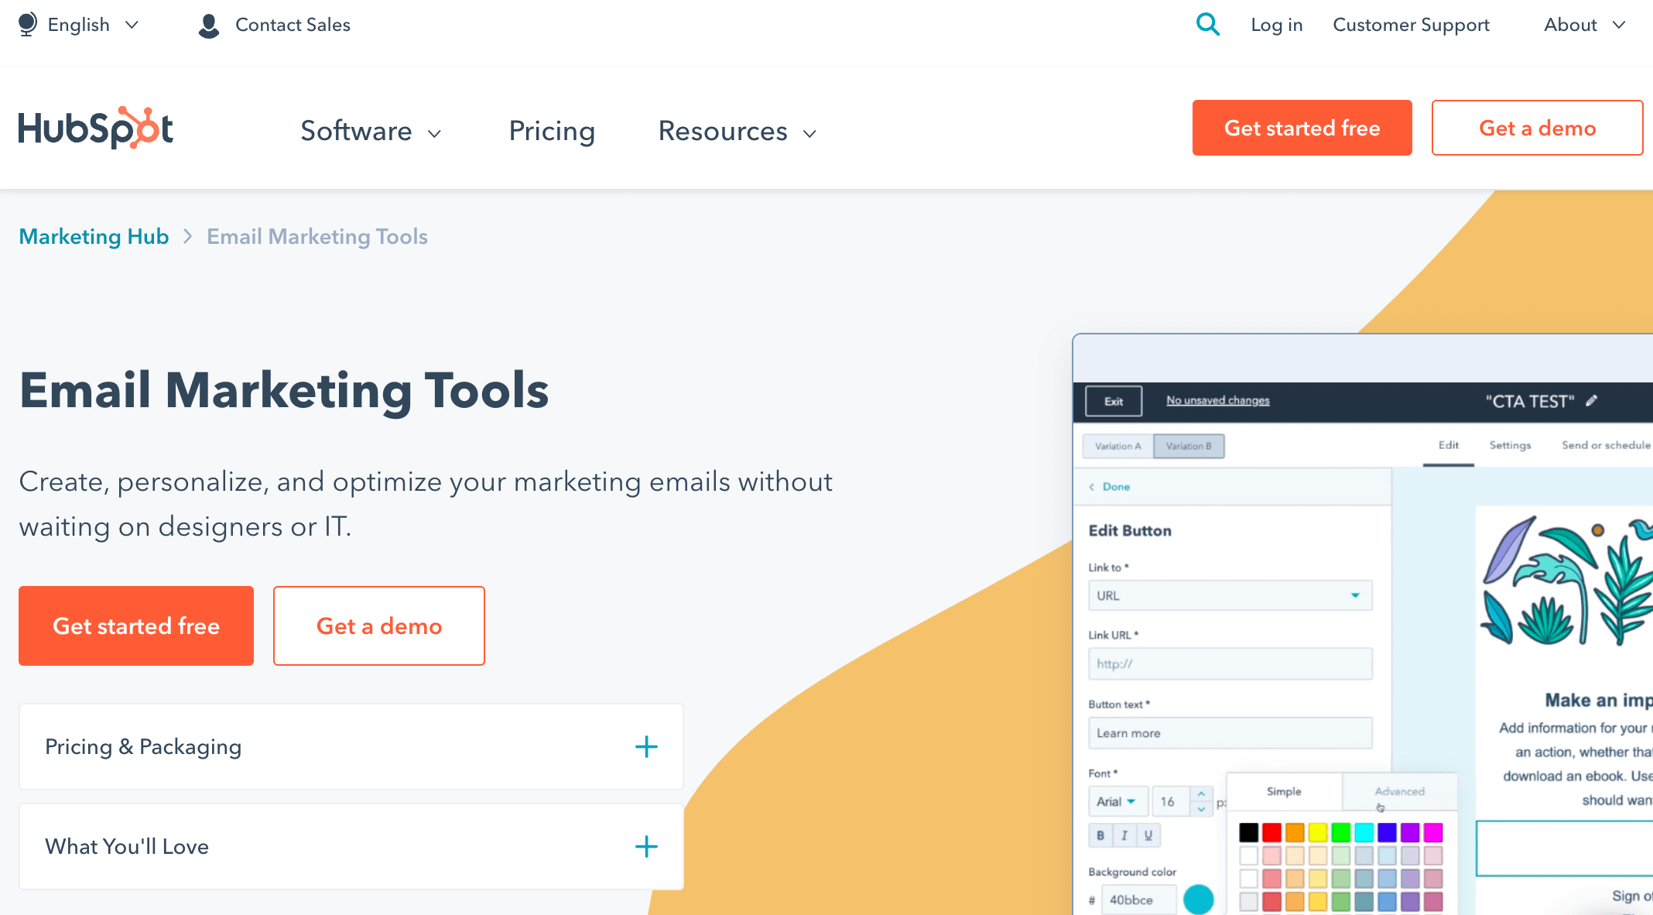The width and height of the screenshot is (1653, 915).
Task: Click Email Marketing Tools breadcrumb
Action: click(x=317, y=236)
